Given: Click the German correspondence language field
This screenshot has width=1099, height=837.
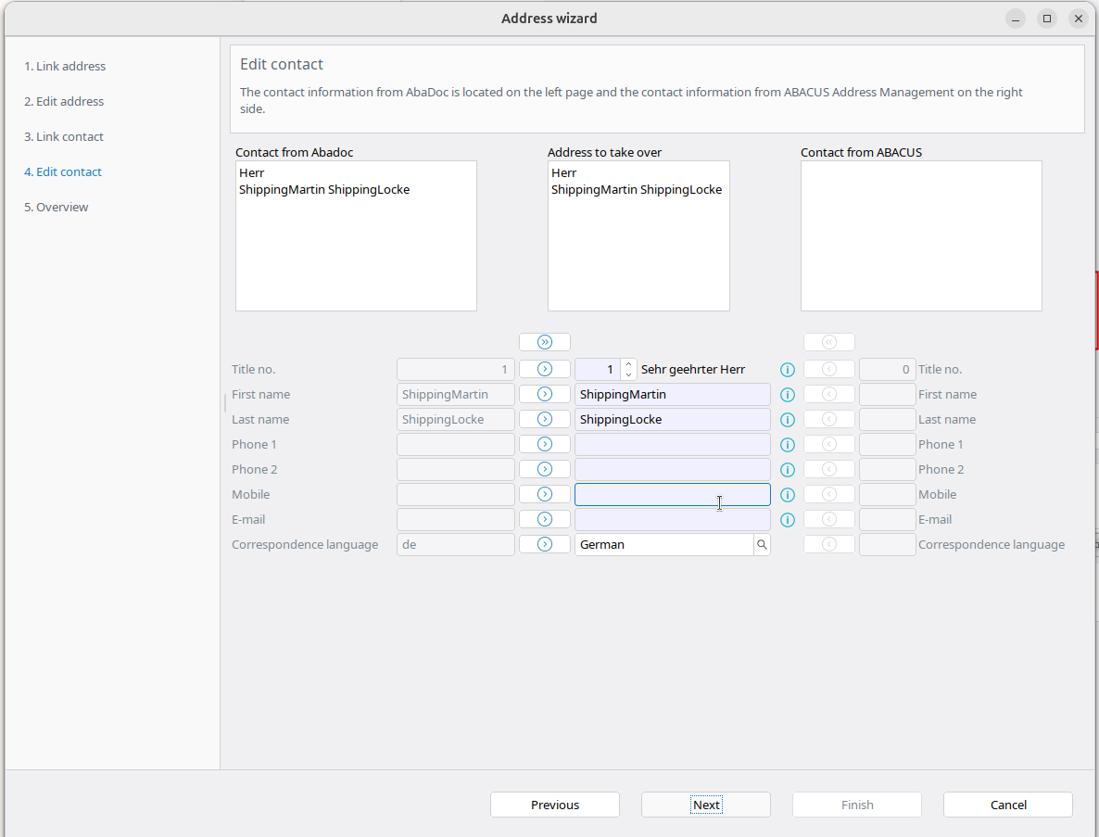Looking at the screenshot, I should coord(663,545).
